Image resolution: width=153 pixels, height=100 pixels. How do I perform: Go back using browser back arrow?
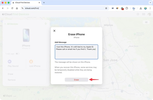coord(3,8)
